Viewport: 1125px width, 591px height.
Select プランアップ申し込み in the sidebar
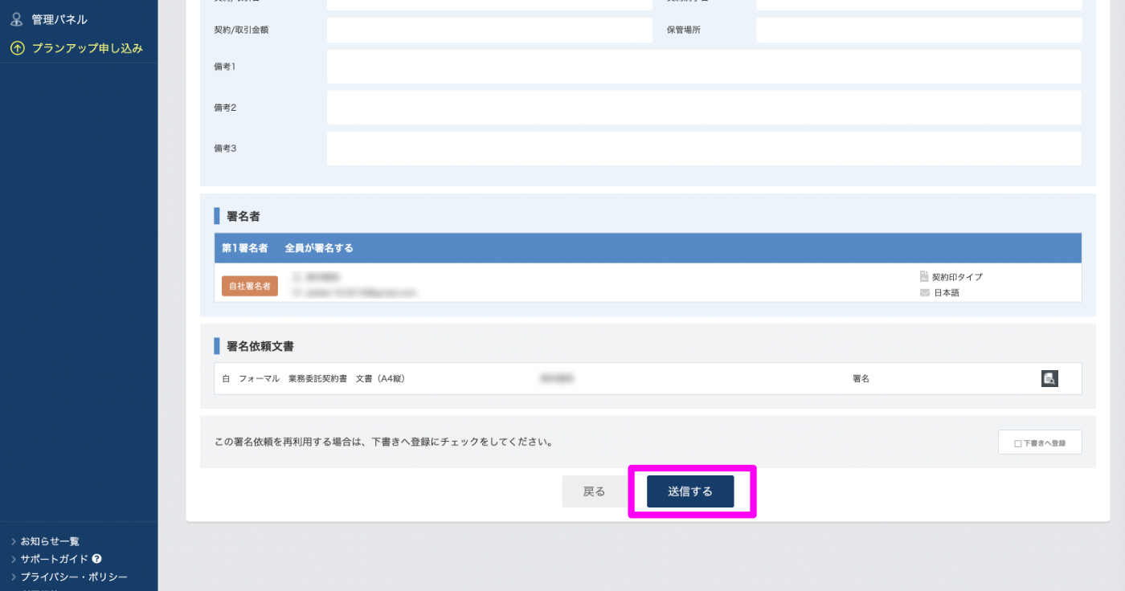point(87,48)
